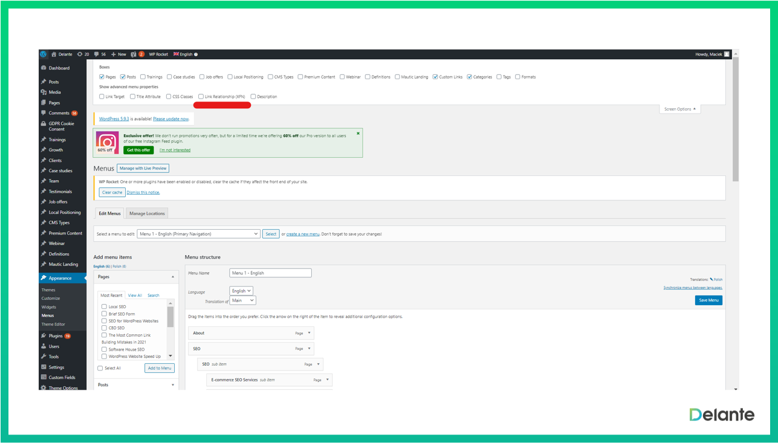Click the Settings icon in sidebar

click(44, 367)
